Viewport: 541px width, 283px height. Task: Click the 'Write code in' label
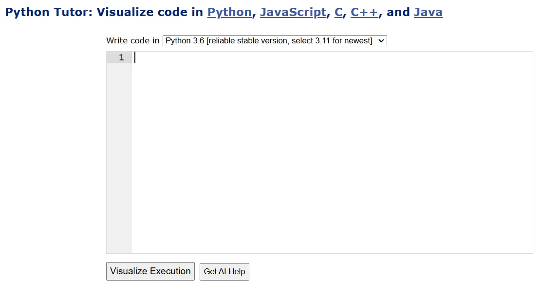(x=132, y=41)
